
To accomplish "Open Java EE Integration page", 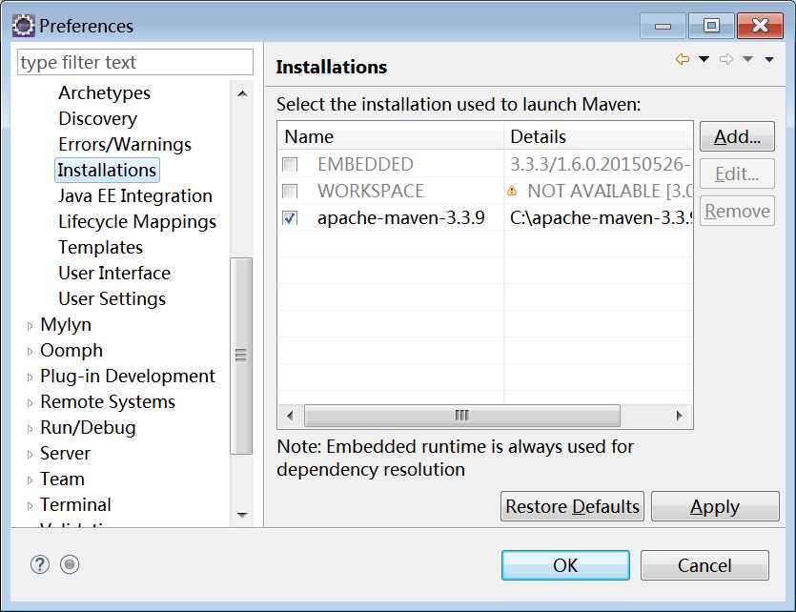I will (135, 195).
